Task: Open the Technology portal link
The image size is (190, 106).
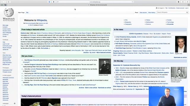Action: 170,22
